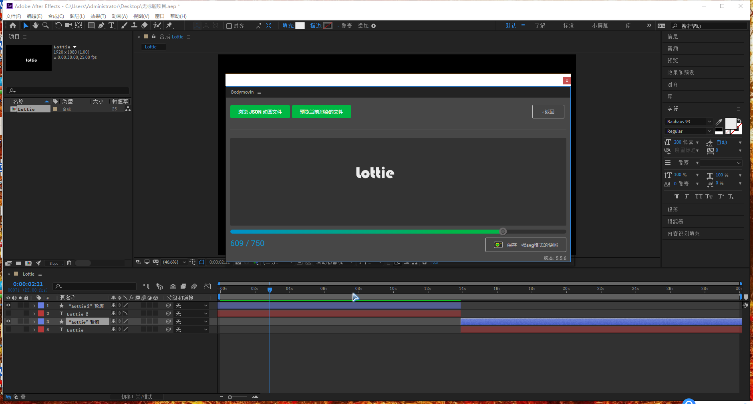Delete selected project item trash icon

coord(69,263)
